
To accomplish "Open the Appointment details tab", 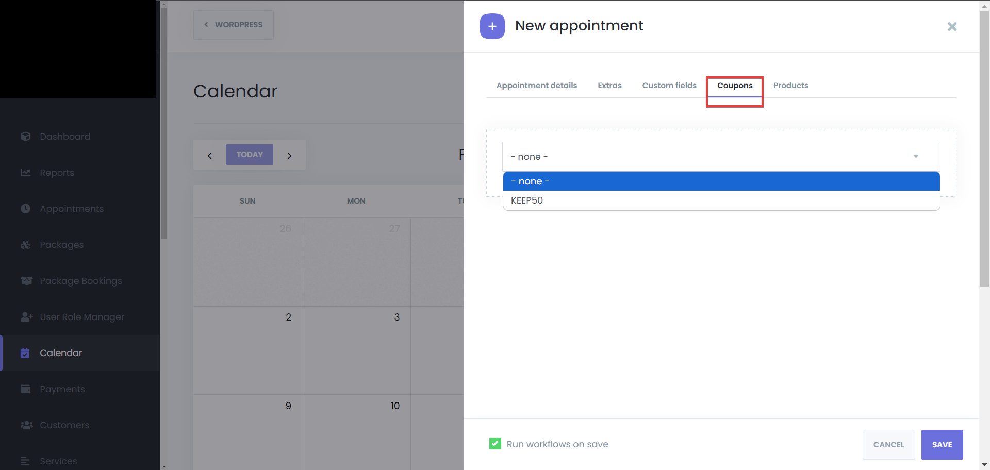I will click(x=536, y=86).
